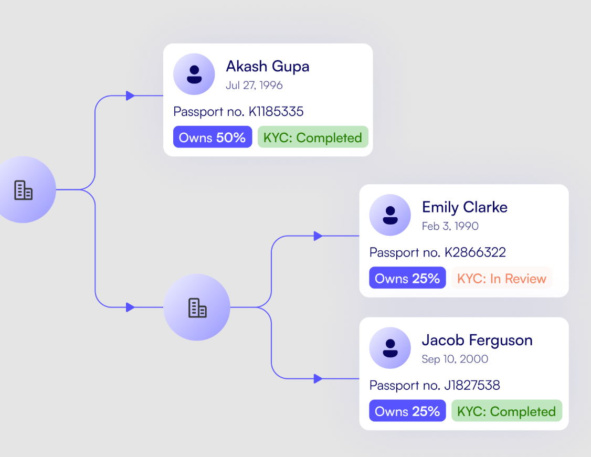Click Jacob Ferguson's KYC: Completed badge
The image size is (591, 457).
[x=506, y=411]
